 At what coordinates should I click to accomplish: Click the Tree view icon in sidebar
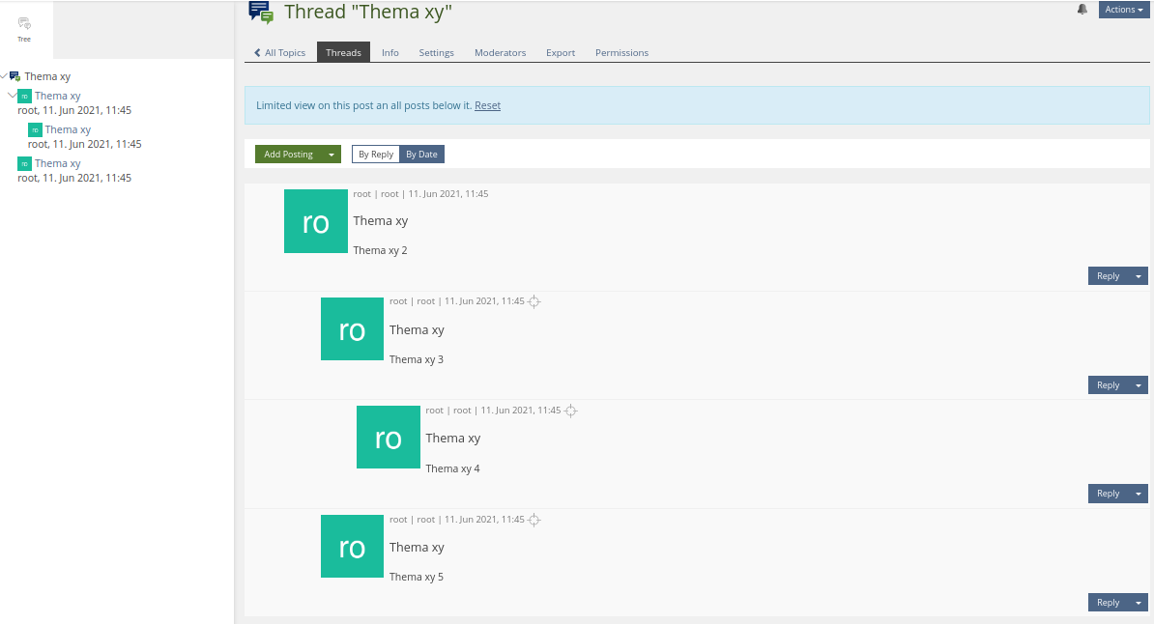(24, 24)
